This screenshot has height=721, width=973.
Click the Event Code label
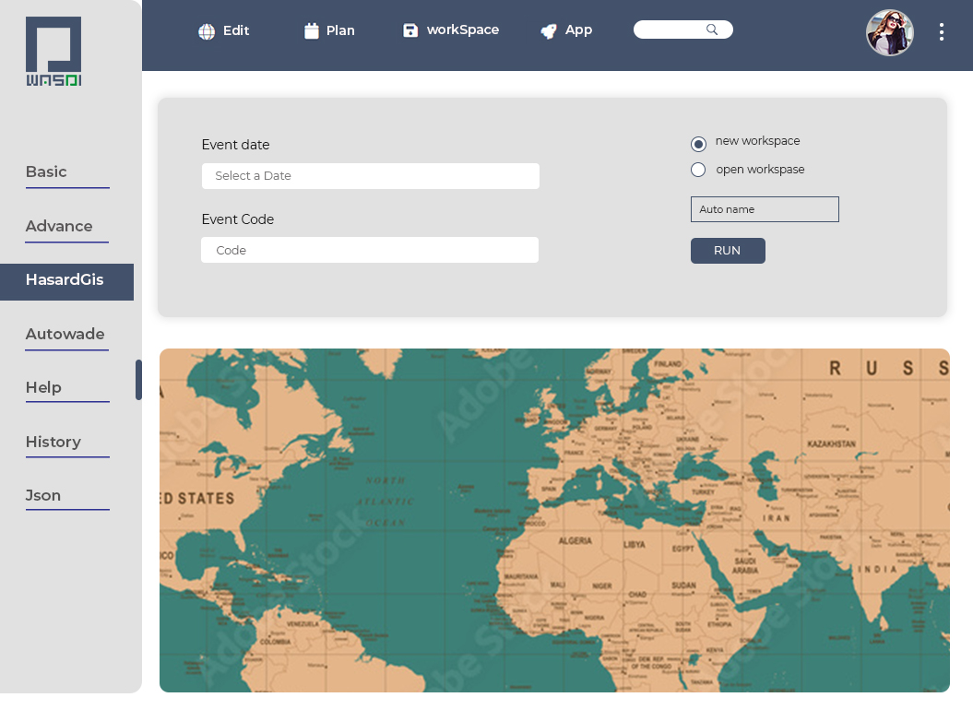238,219
